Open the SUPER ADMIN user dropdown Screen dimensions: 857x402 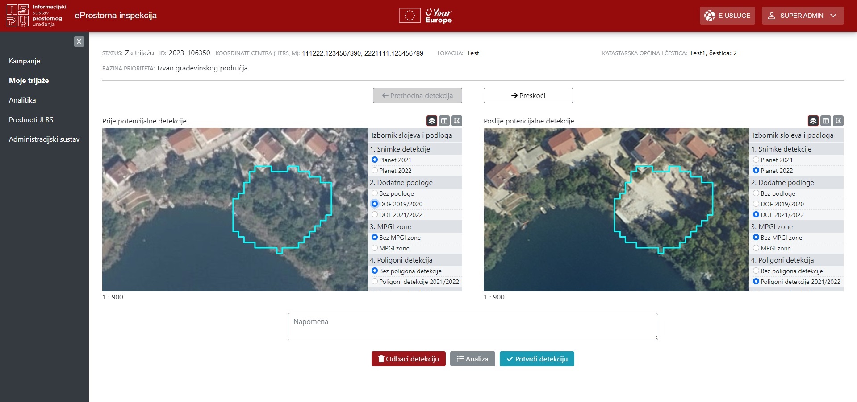[x=803, y=16]
